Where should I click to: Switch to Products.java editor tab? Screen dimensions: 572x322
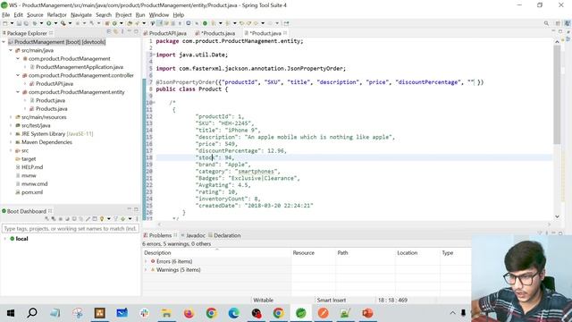(x=217, y=33)
